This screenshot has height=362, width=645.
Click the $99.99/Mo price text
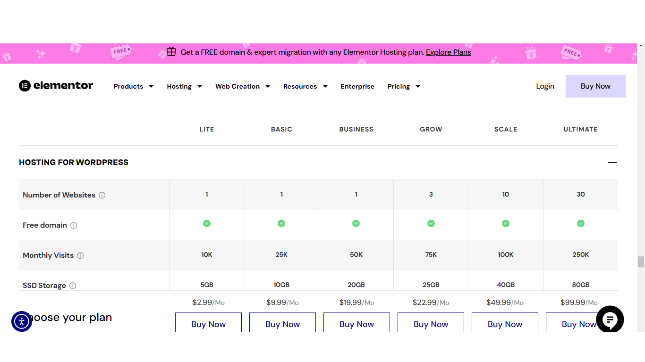tap(579, 303)
